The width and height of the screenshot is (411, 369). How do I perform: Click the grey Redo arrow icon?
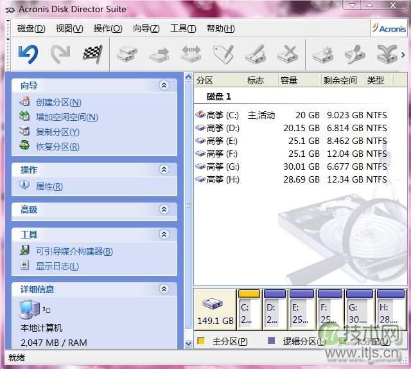click(60, 55)
